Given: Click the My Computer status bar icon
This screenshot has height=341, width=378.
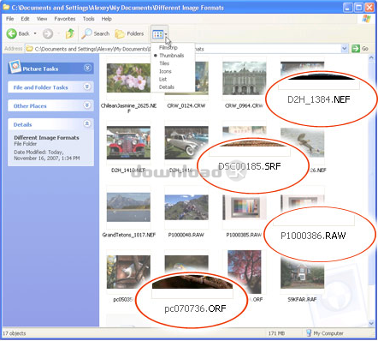Looking at the screenshot, I should point(309,333).
